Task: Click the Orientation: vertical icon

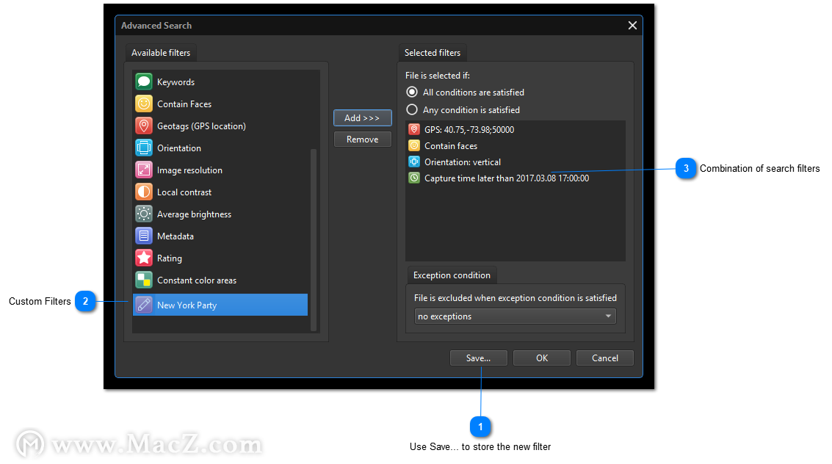Action: pyautogui.click(x=414, y=162)
